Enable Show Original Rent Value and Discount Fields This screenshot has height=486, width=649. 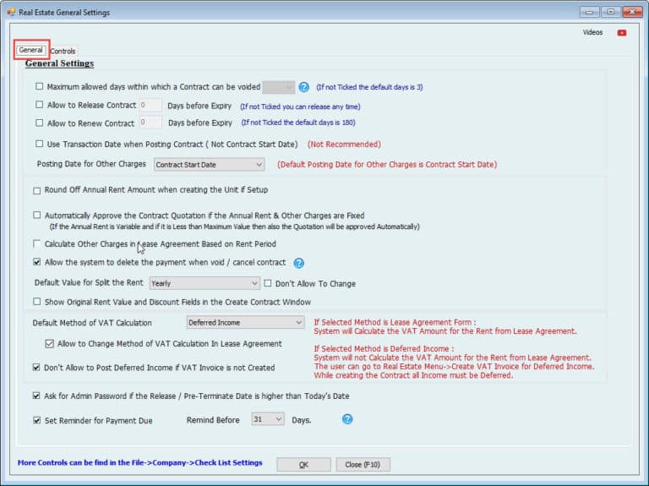point(37,302)
